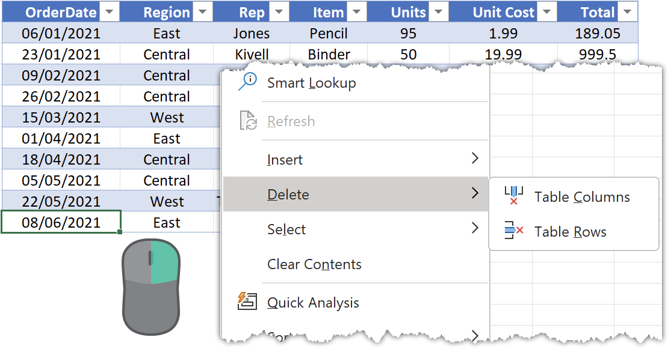
Task: Click the Table Columns delete icon
Action: click(513, 196)
